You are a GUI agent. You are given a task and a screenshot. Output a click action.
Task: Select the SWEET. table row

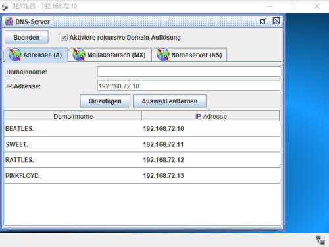tap(142, 144)
